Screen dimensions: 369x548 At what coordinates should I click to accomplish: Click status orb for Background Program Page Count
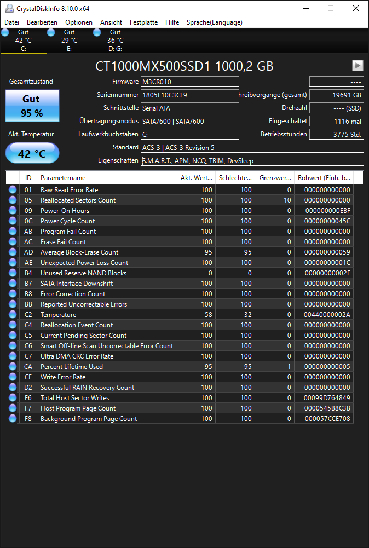pos(13,418)
